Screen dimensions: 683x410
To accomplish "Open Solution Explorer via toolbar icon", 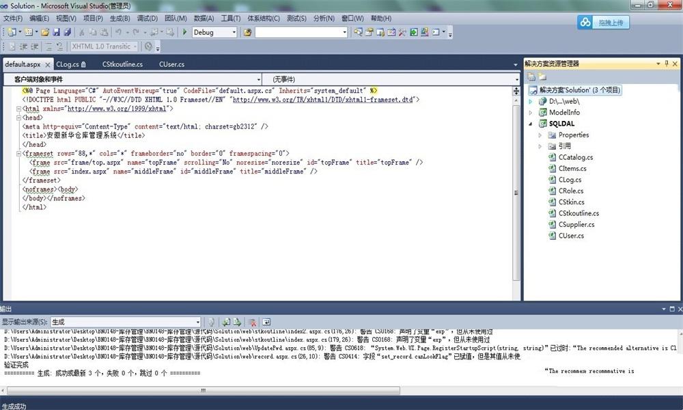I will pyautogui.click(x=358, y=32).
